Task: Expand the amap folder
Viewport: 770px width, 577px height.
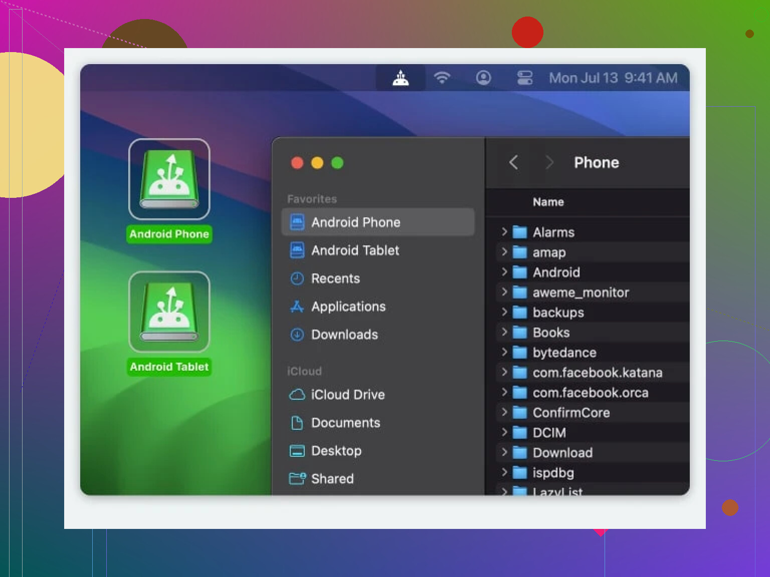Action: coord(504,252)
